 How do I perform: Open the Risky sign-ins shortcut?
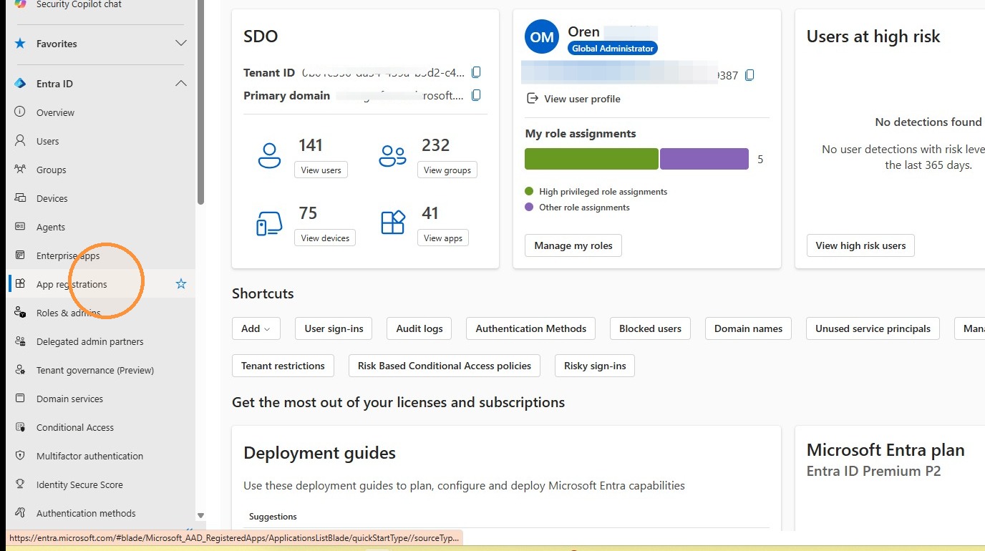point(595,366)
